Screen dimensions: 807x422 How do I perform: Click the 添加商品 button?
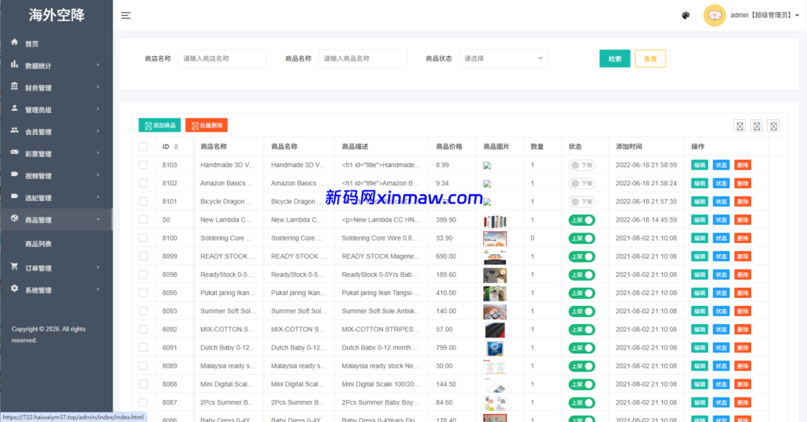coord(159,125)
